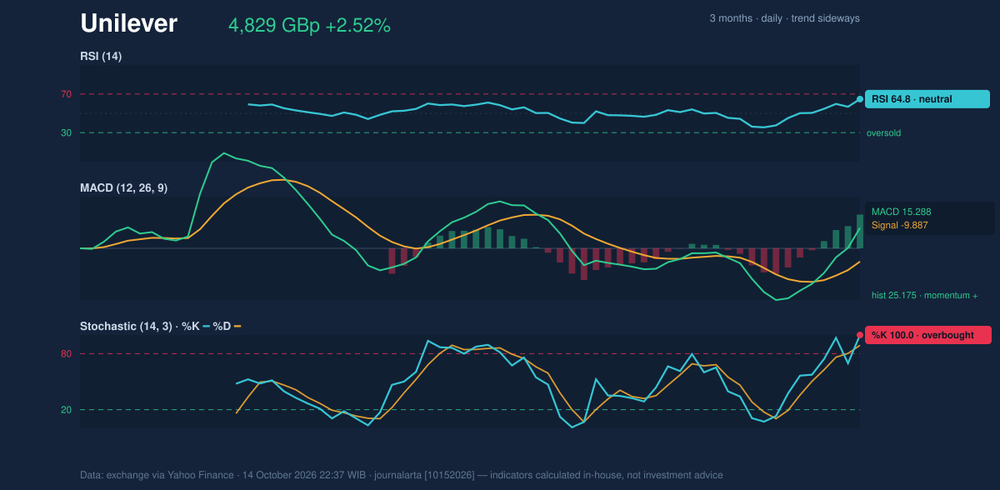Click the RSI line endpoint dot
Viewport: 1000px width, 490px height.
[x=860, y=99]
